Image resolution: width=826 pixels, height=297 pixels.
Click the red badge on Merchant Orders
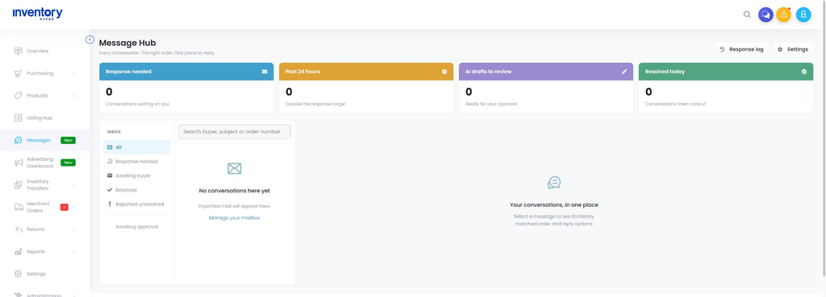(x=65, y=207)
